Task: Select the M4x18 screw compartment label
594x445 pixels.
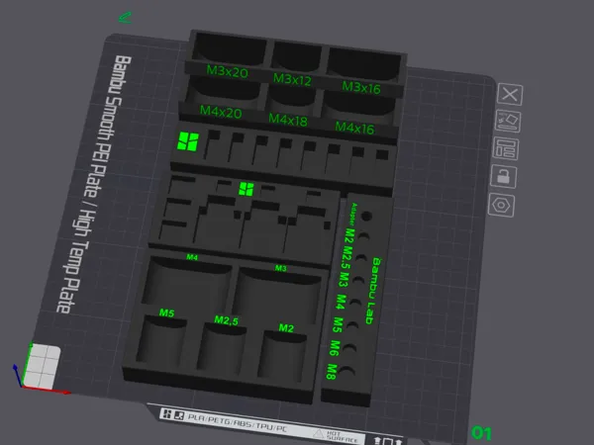Action: click(x=288, y=120)
